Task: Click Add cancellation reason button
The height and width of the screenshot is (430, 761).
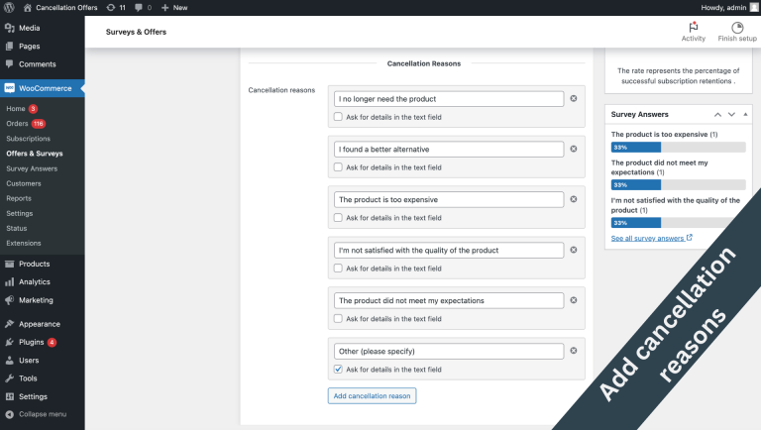Action: (x=372, y=396)
